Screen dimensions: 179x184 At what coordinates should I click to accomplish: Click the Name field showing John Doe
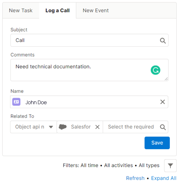[90, 102]
